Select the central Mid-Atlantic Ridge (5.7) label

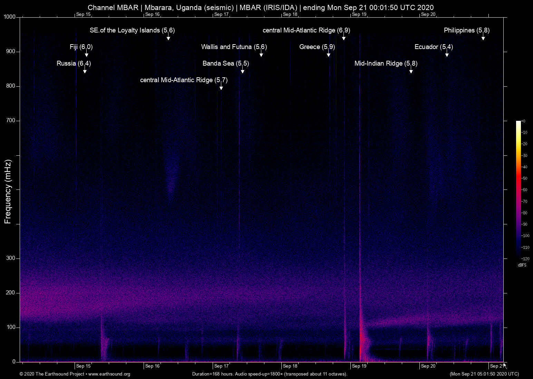[184, 80]
